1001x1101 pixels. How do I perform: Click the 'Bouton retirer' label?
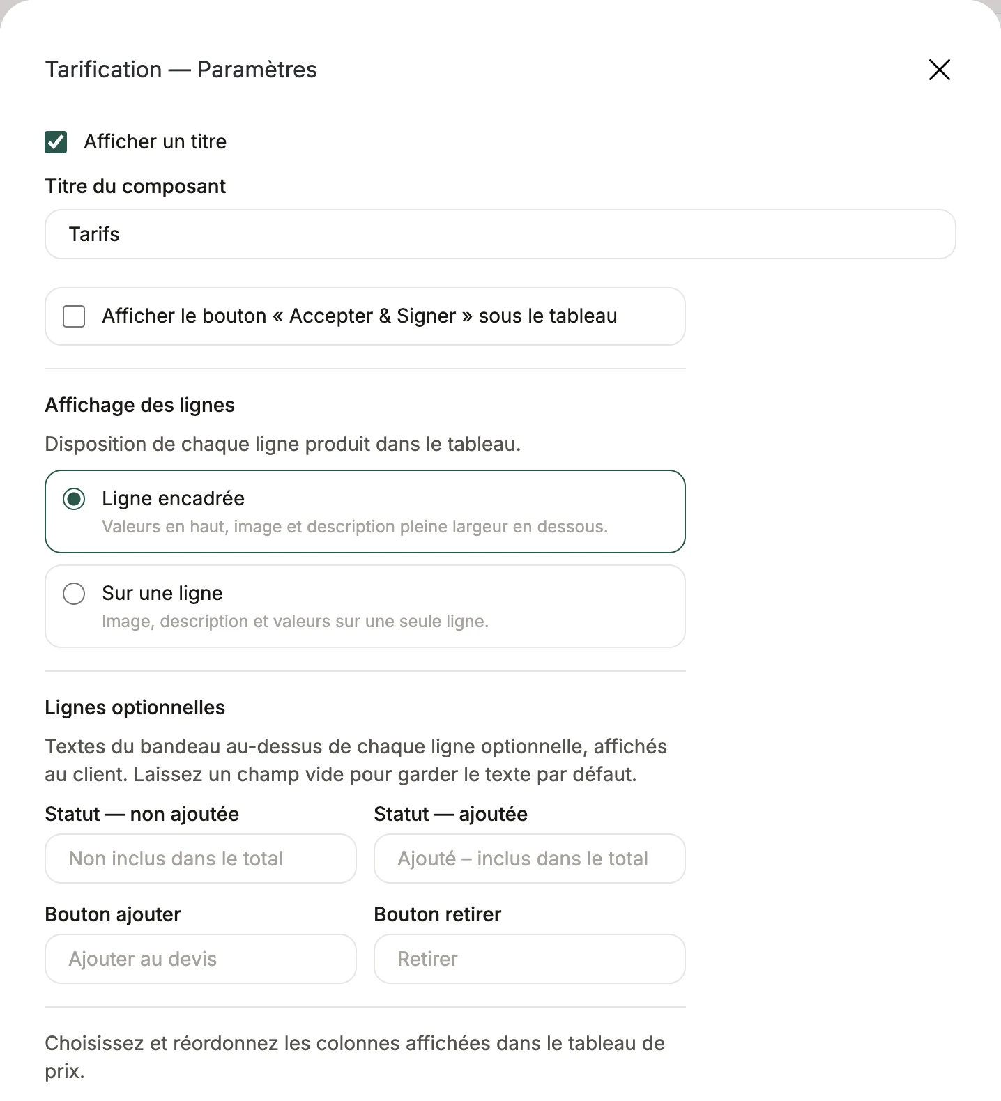[x=438, y=915]
